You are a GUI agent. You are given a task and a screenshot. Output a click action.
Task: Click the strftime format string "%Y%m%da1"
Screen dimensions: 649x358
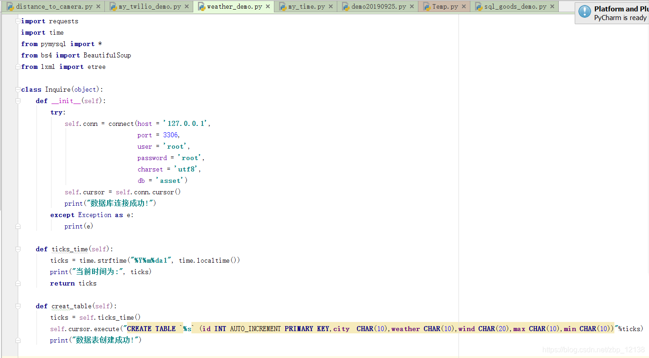click(x=151, y=260)
